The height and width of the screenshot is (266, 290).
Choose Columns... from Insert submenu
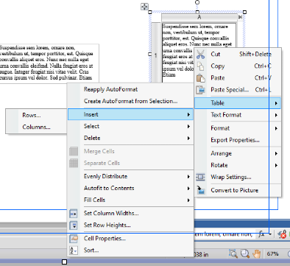pos(36,127)
